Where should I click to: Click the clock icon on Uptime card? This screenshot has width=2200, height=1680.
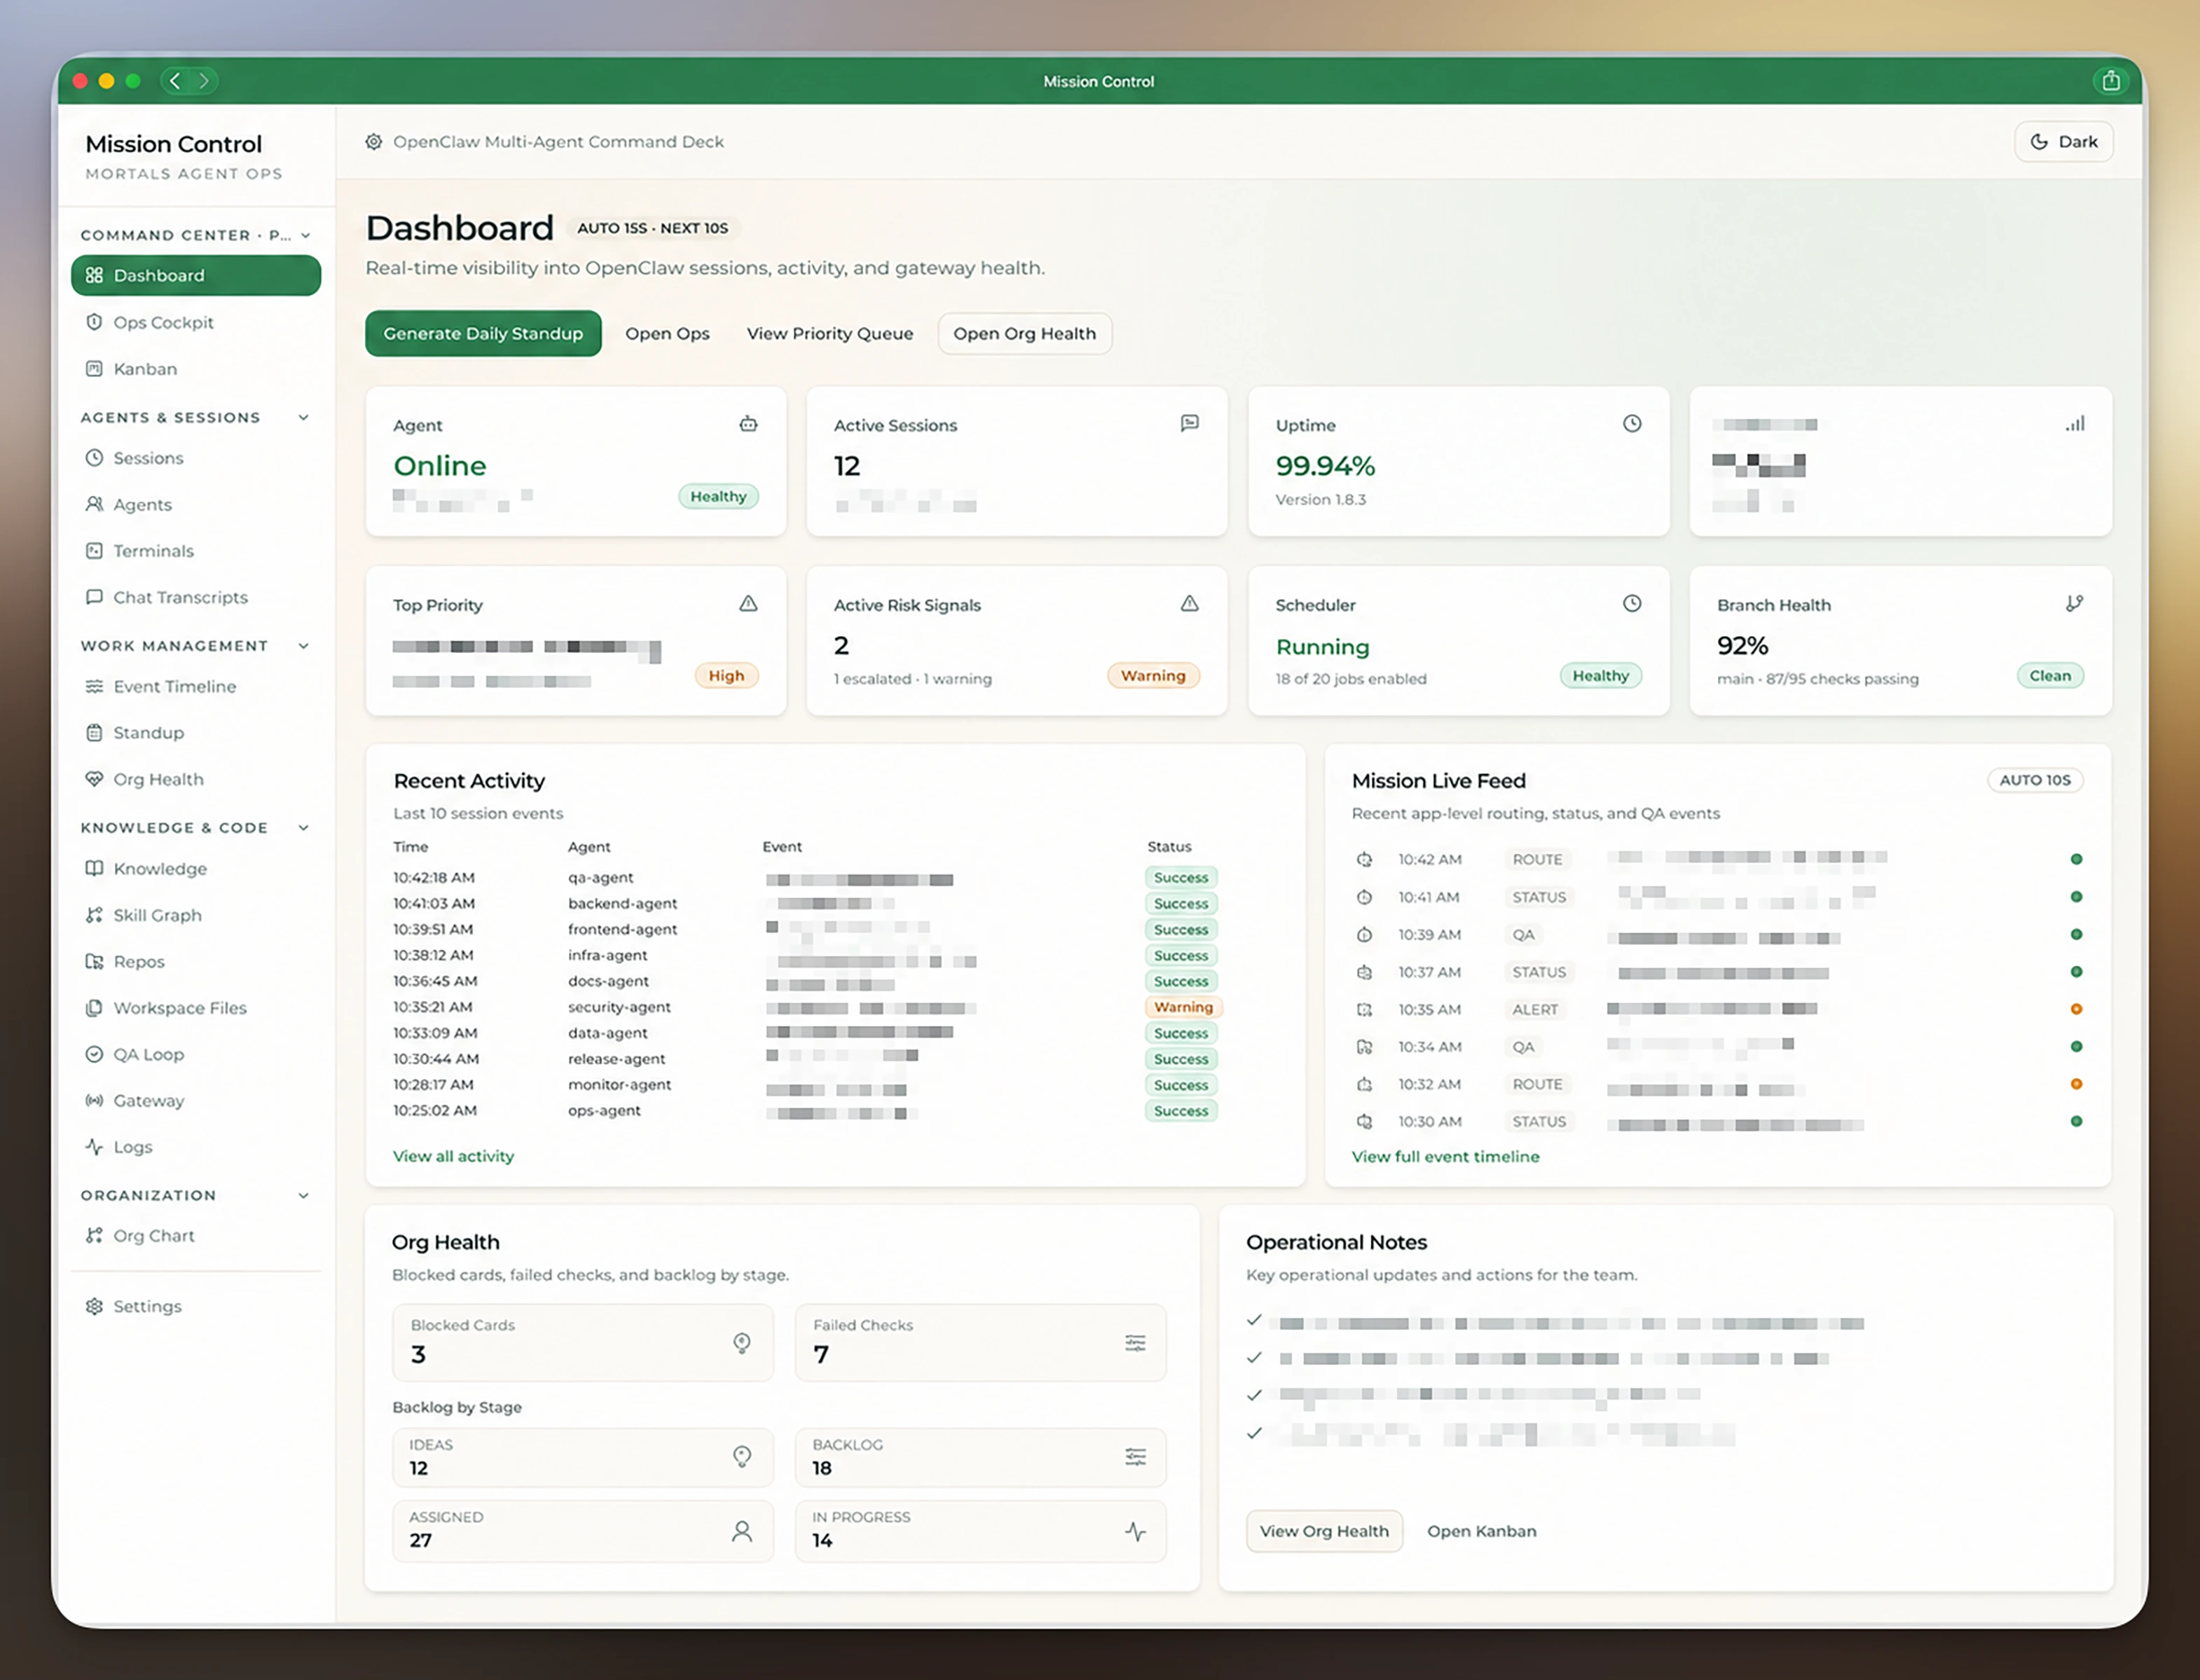1632,424
